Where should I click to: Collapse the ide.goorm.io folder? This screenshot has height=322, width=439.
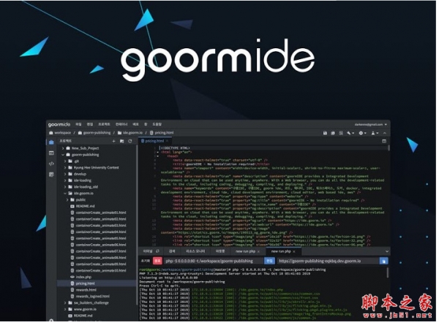point(65,193)
